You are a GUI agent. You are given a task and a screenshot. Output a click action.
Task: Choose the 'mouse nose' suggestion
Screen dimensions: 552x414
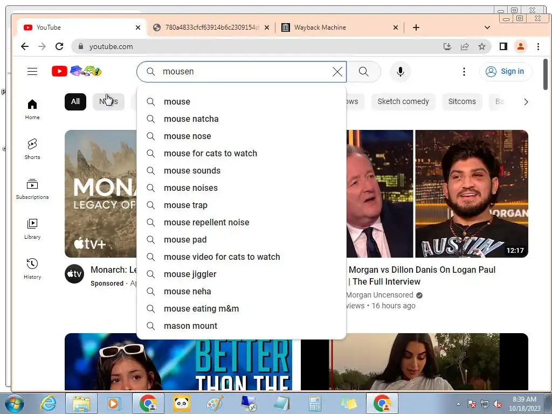pyautogui.click(x=241, y=136)
